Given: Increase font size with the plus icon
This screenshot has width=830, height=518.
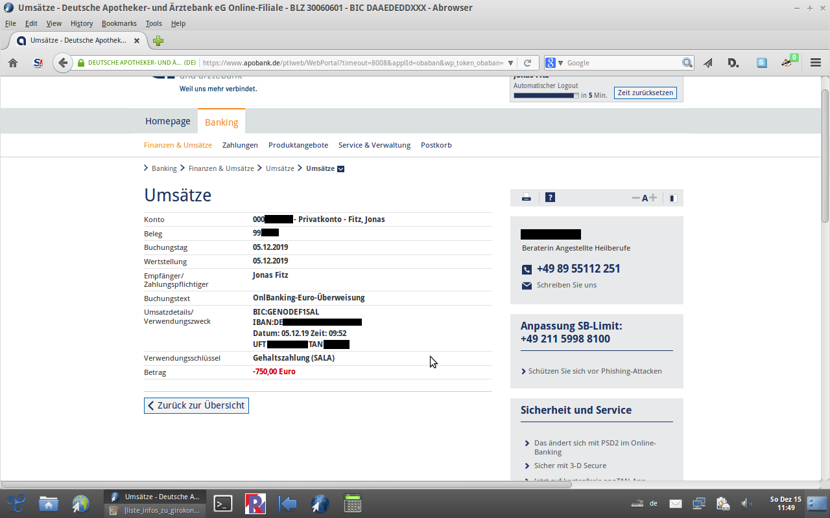Looking at the screenshot, I should pyautogui.click(x=653, y=198).
